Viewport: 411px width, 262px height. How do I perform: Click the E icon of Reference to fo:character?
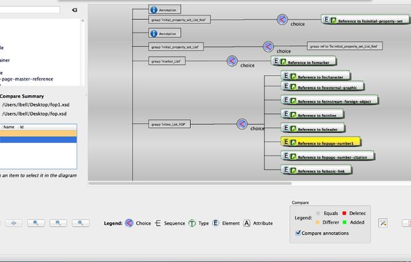(286, 76)
